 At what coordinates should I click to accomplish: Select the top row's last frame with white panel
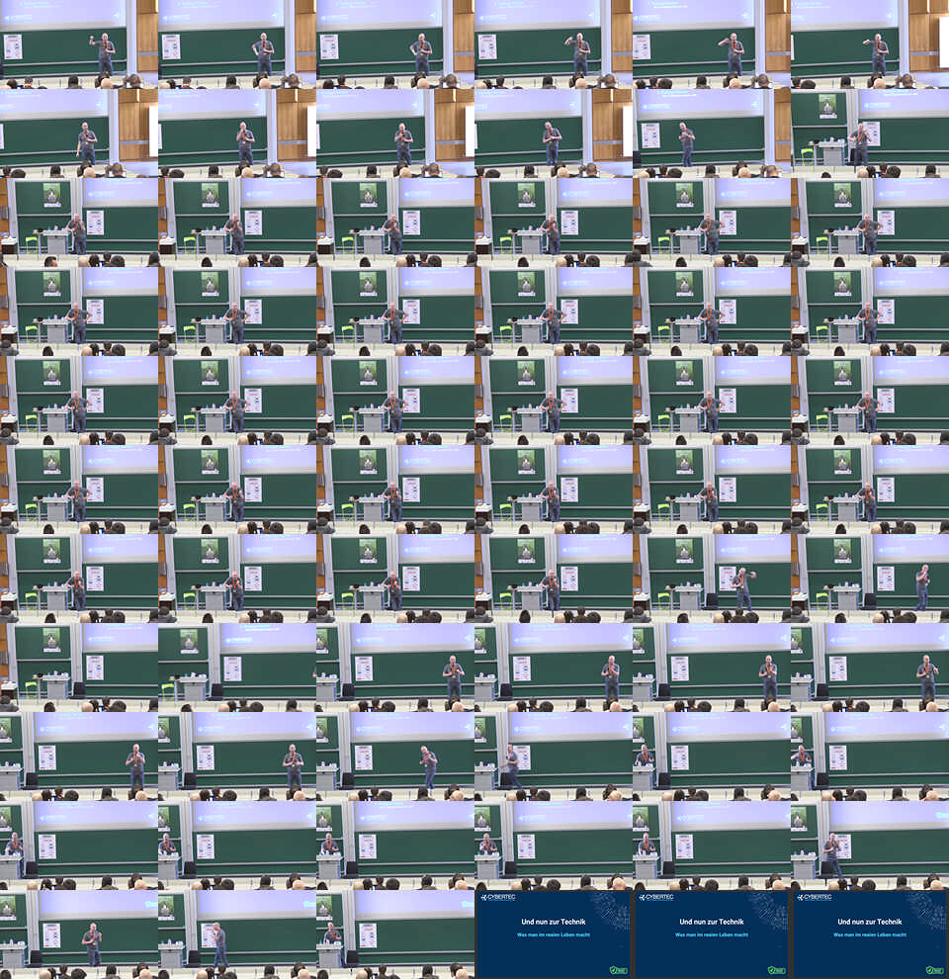pos(870,44)
